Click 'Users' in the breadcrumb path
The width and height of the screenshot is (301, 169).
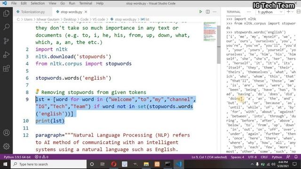[28, 19]
